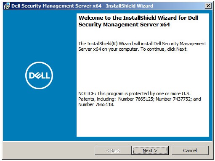Click empty white space below the patent notice

click(143, 122)
